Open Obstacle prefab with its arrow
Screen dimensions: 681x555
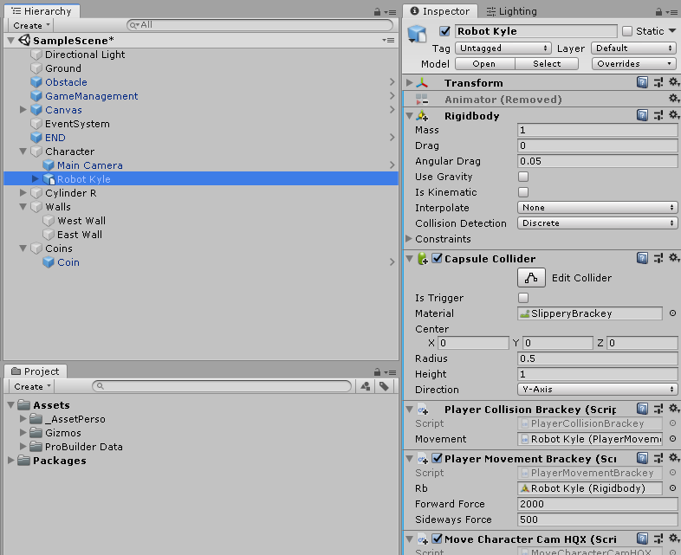pyautogui.click(x=392, y=82)
